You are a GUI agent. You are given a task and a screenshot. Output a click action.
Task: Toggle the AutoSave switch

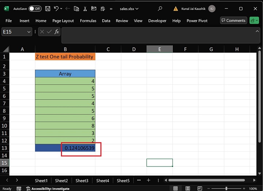pyautogui.click(x=35, y=8)
